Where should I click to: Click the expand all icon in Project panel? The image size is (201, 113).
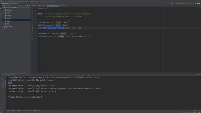pos(23,6)
